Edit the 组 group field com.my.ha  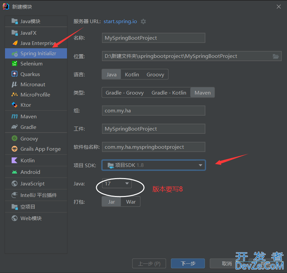point(154,111)
